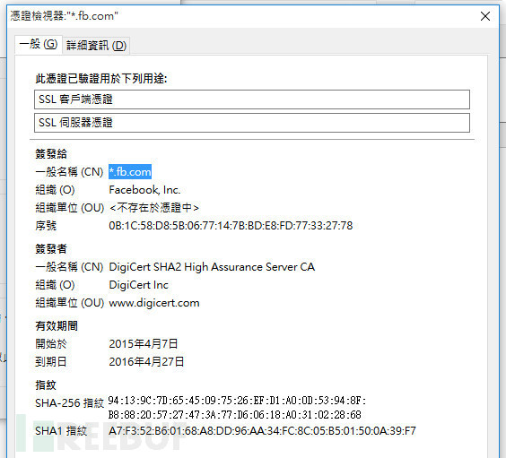Click the 序號 label
The height and width of the screenshot is (458, 506).
click(x=46, y=226)
